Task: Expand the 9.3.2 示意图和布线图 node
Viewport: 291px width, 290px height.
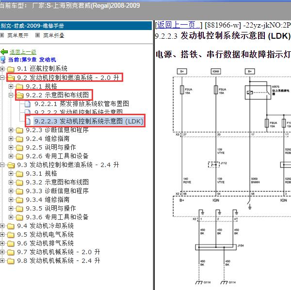Action: point(11,183)
